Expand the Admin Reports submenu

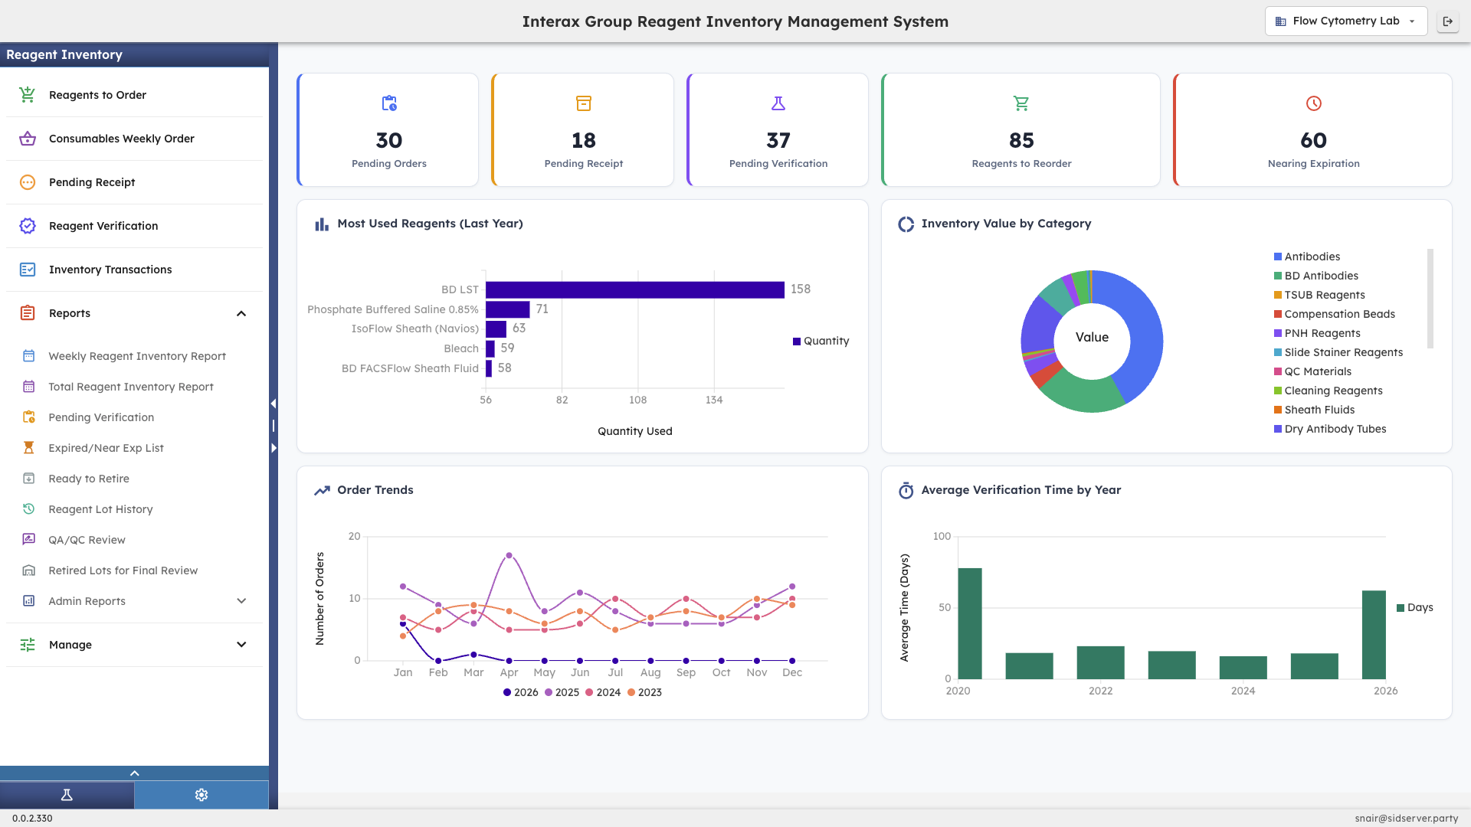(241, 601)
